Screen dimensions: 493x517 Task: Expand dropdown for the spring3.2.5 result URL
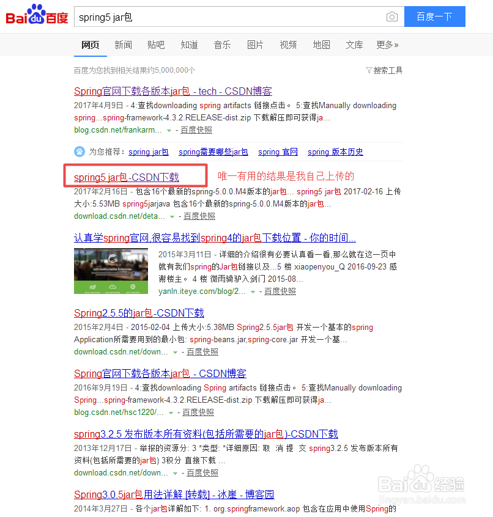click(175, 474)
